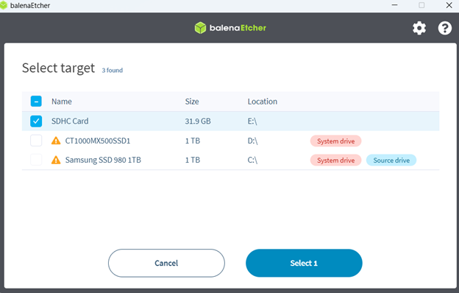Click the 31.9 GB size value
This screenshot has height=293, width=459.
click(198, 121)
